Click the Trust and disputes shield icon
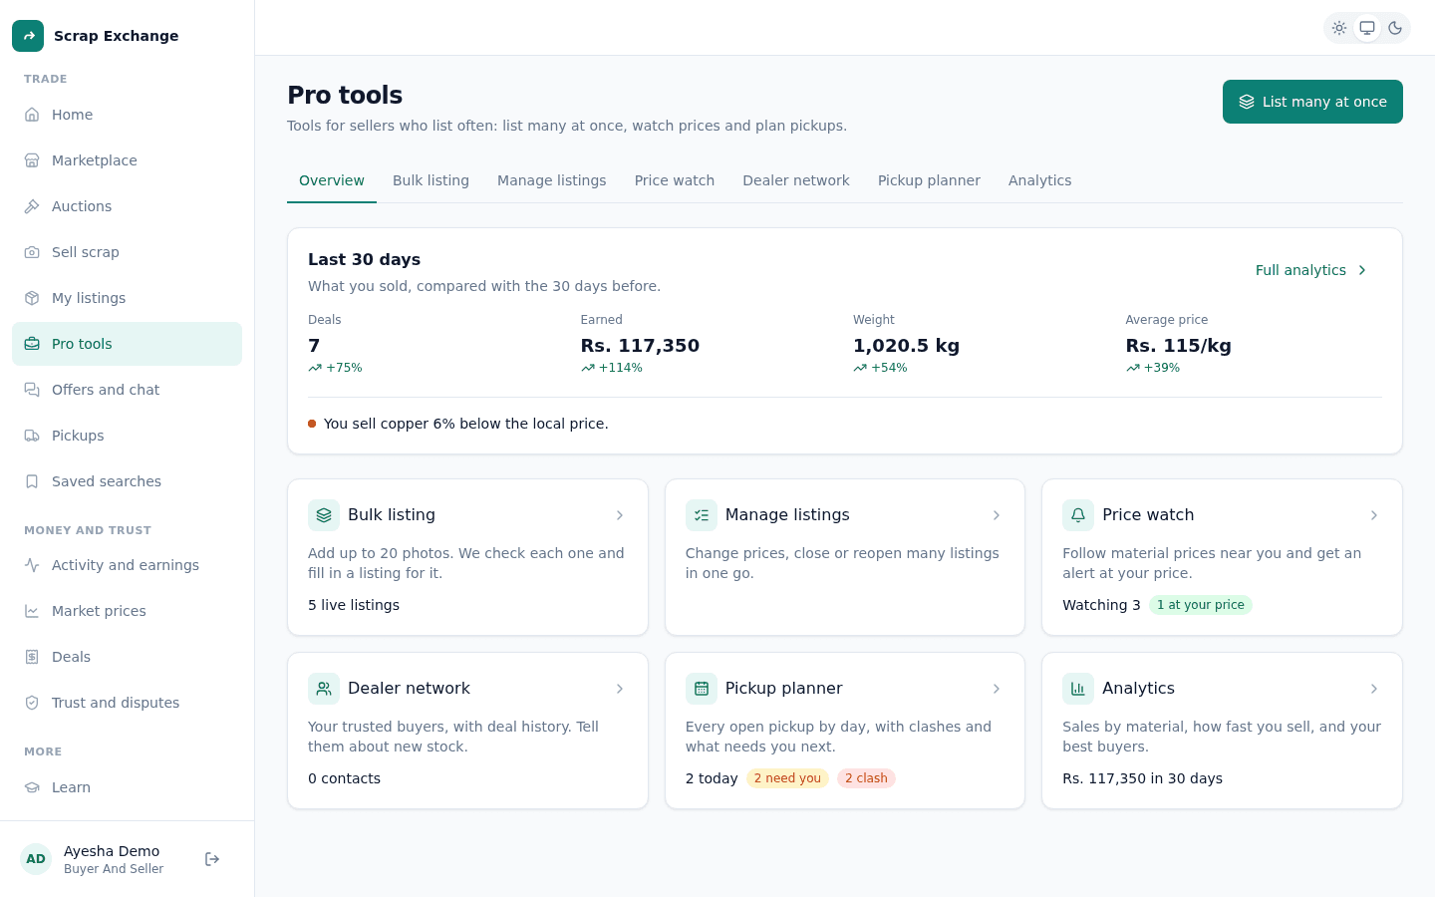This screenshot has height=897, width=1435. pos(32,703)
